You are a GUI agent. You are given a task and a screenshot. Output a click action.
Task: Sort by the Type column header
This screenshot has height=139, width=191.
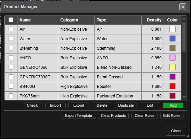pos(118,20)
